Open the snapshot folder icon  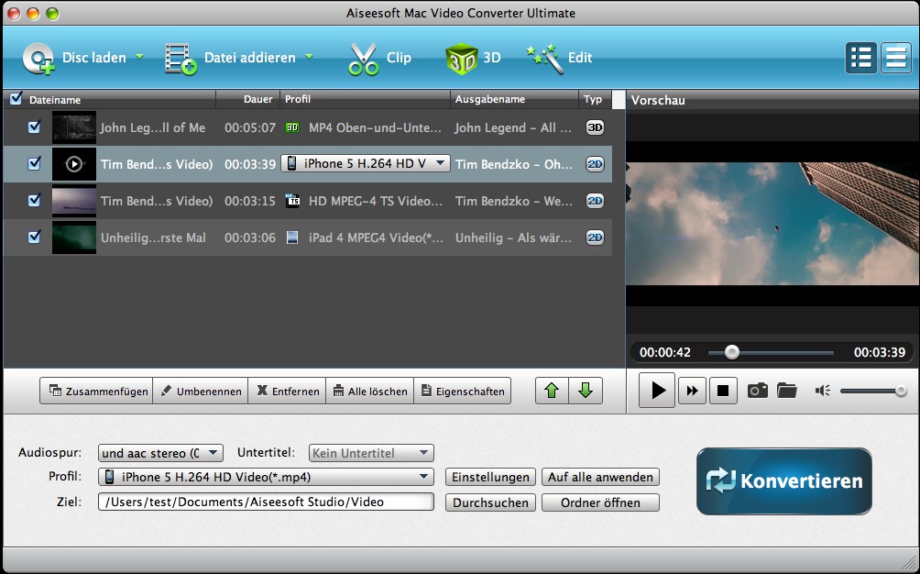[787, 391]
